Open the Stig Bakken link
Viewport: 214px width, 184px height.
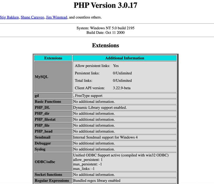9,17
